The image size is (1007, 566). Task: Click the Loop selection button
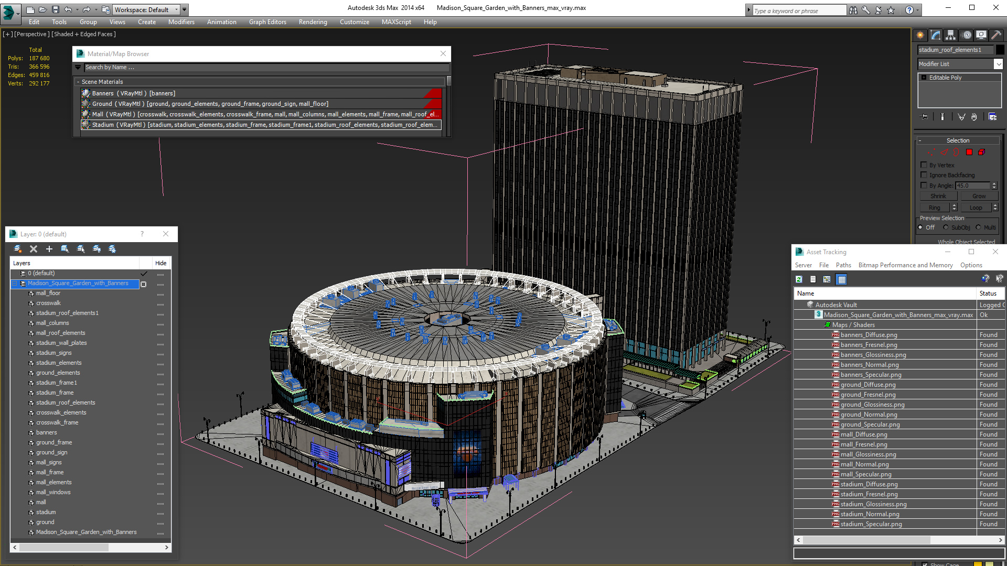click(976, 208)
